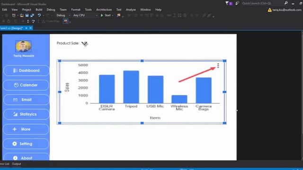Screen dimensions: 303x170
Task: Select the Setting sidebar button
Action: (26, 144)
